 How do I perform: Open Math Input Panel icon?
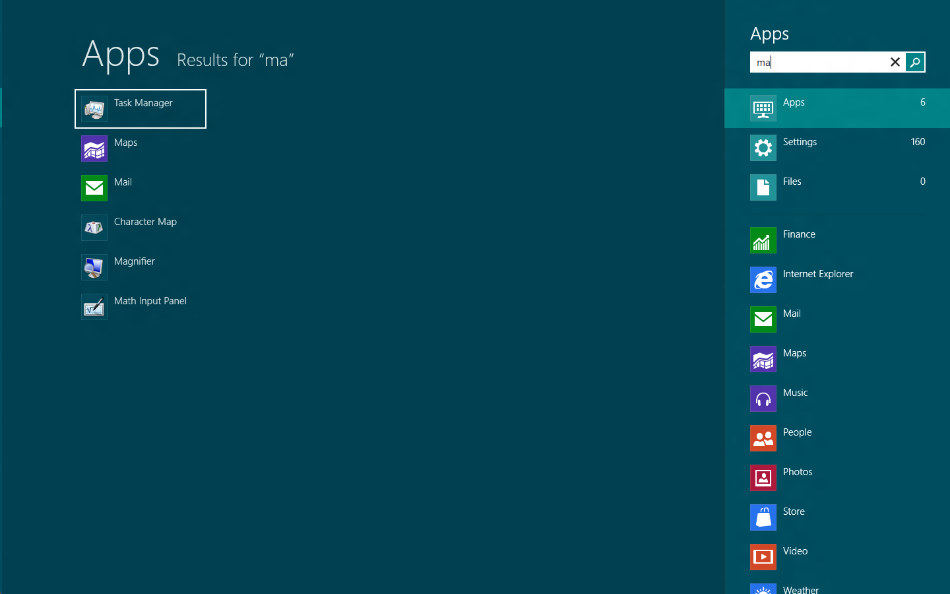click(94, 307)
